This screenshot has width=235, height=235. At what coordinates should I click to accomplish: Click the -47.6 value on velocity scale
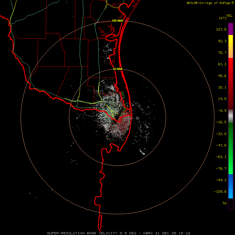(x=221, y=145)
